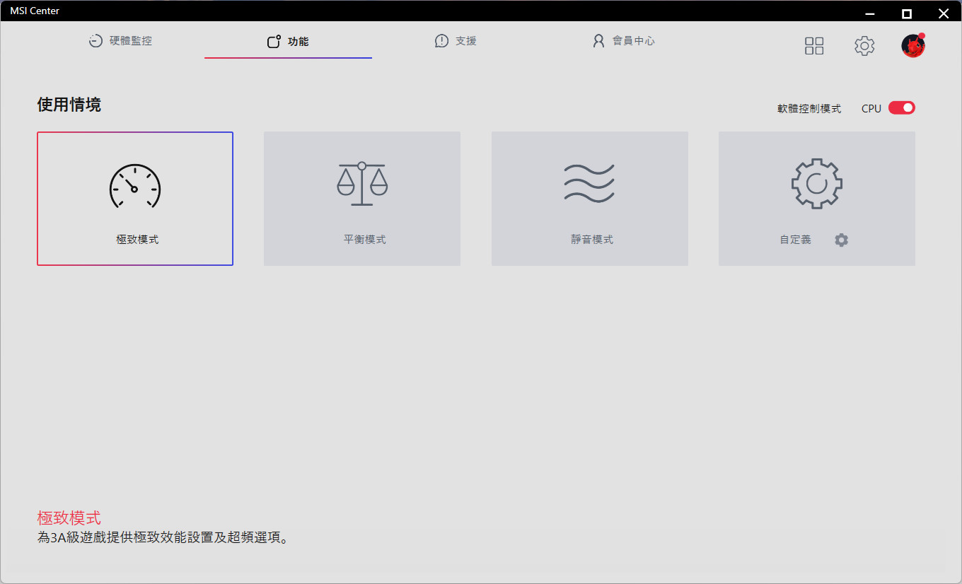Toggle the CPU software control switch
Viewport: 962px width, 584px height.
pos(902,107)
